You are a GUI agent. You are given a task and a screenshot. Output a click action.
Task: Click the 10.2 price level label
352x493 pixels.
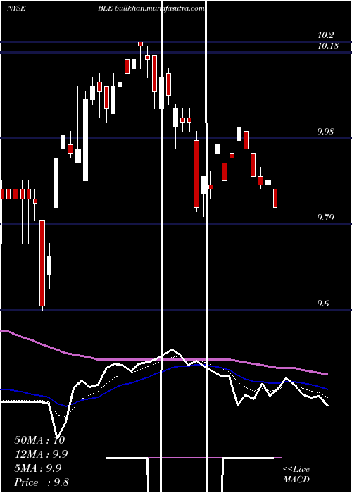[x=325, y=35]
